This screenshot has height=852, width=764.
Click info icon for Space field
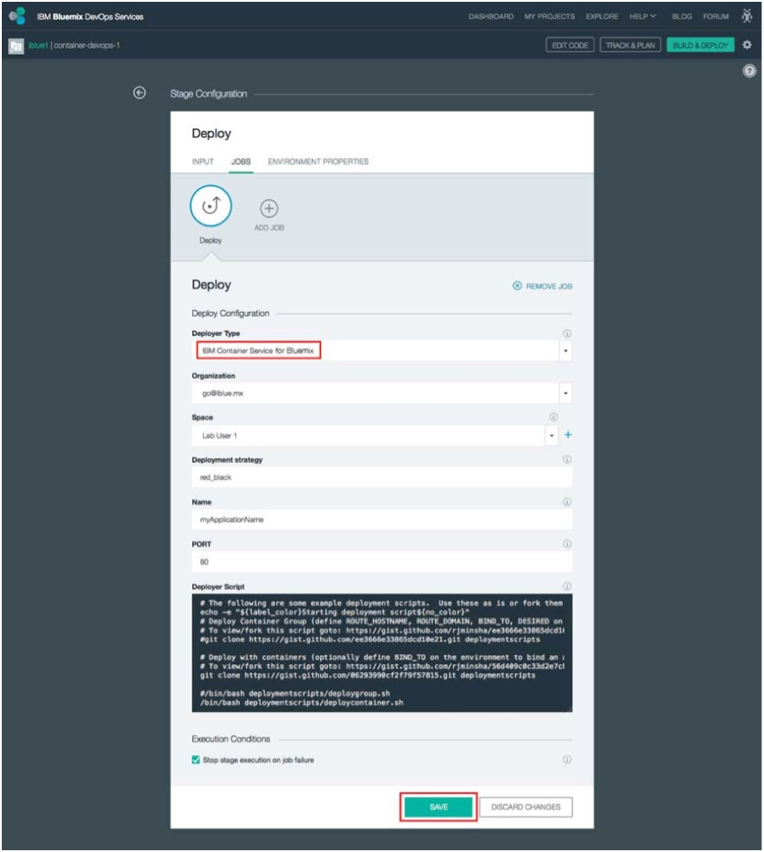(x=553, y=417)
